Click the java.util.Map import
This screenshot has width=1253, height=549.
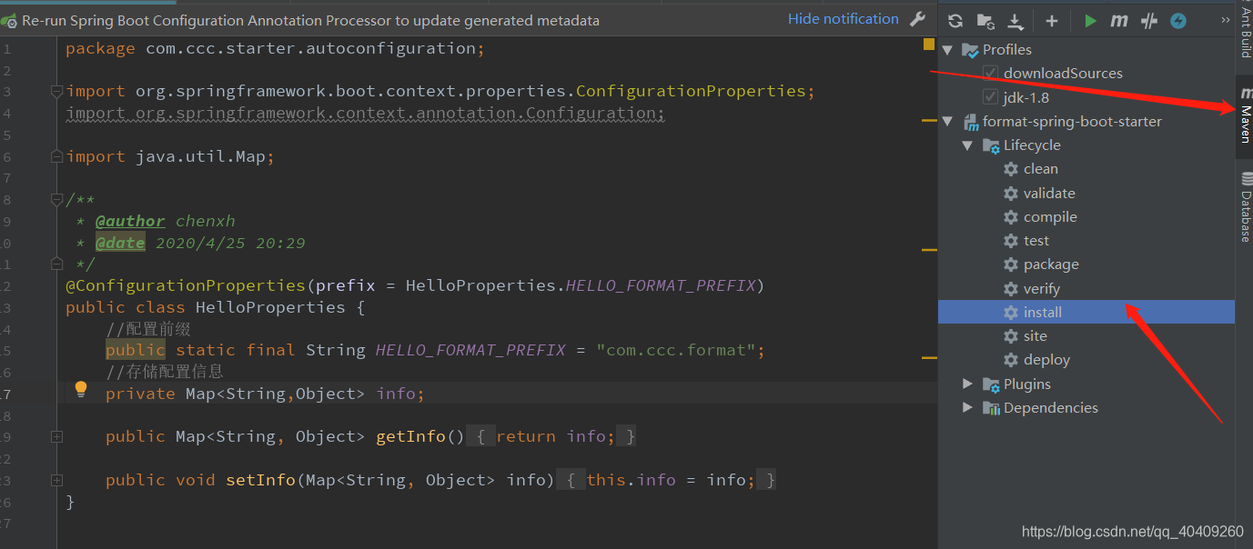click(x=170, y=156)
